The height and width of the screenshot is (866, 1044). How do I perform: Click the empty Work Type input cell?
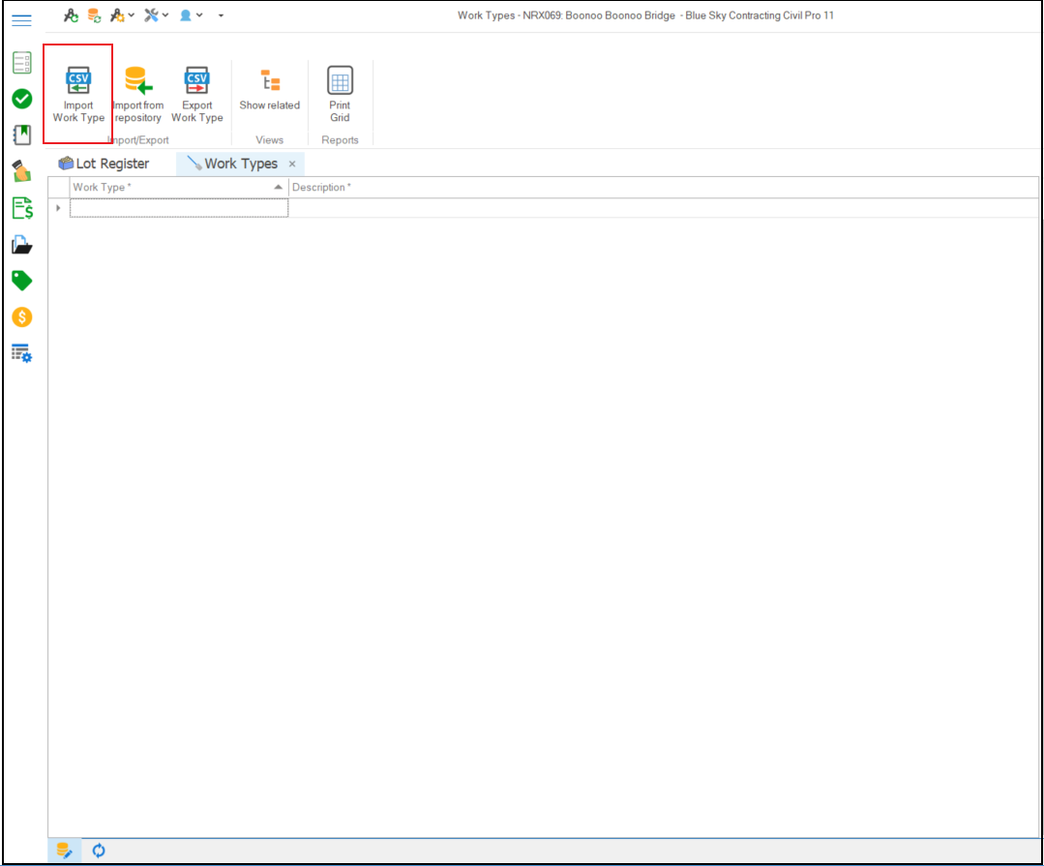point(178,208)
